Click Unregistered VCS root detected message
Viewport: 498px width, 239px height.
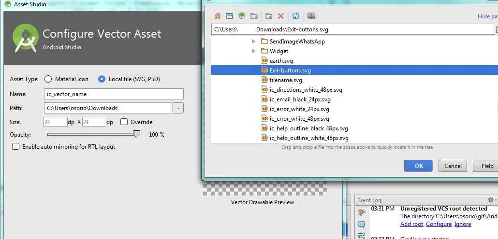(x=443, y=209)
